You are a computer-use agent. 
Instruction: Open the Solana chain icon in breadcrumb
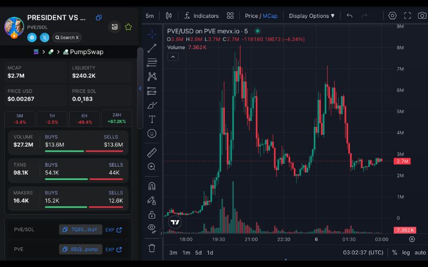(36, 52)
